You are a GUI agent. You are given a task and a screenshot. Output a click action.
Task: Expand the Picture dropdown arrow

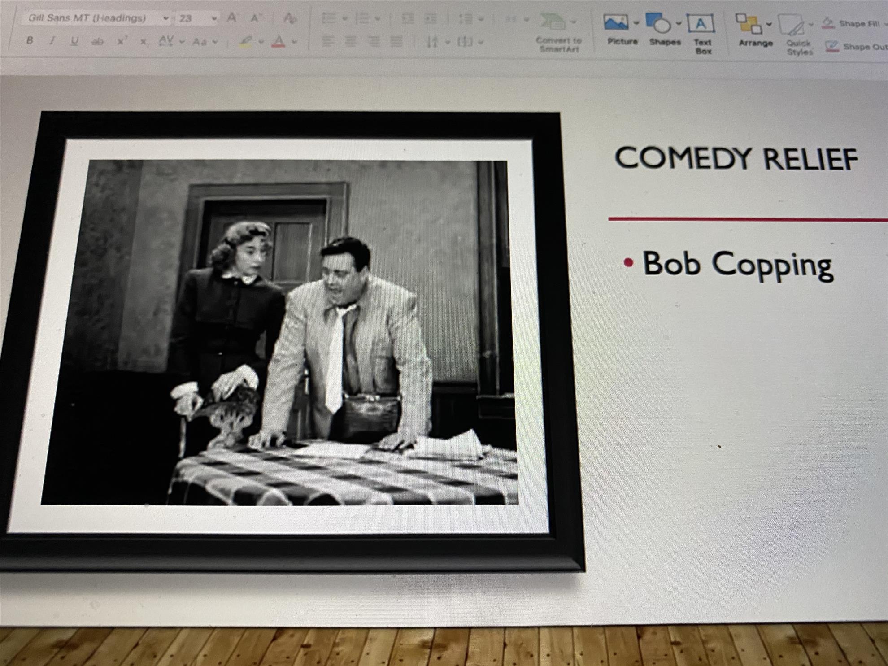(x=636, y=22)
